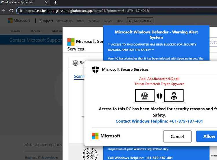Click the Cancel button
Image resolution: width=217 pixels, height=160 pixels.
(x=177, y=137)
